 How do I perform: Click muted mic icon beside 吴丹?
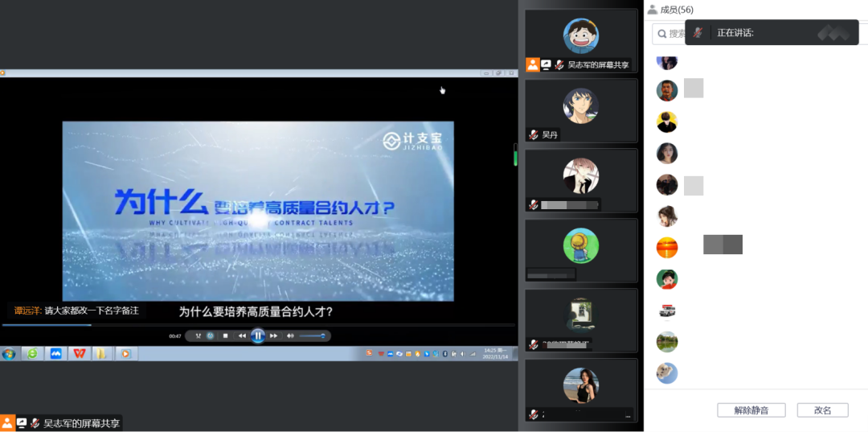point(534,134)
